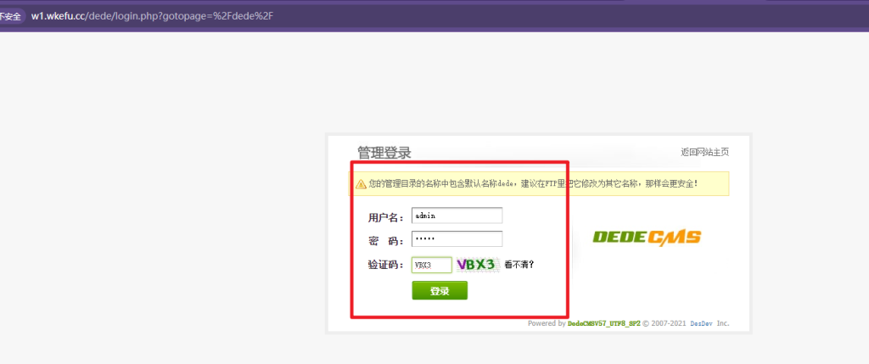Focus the 验证码 input containing VBX3
The image size is (869, 364).
pyautogui.click(x=431, y=265)
